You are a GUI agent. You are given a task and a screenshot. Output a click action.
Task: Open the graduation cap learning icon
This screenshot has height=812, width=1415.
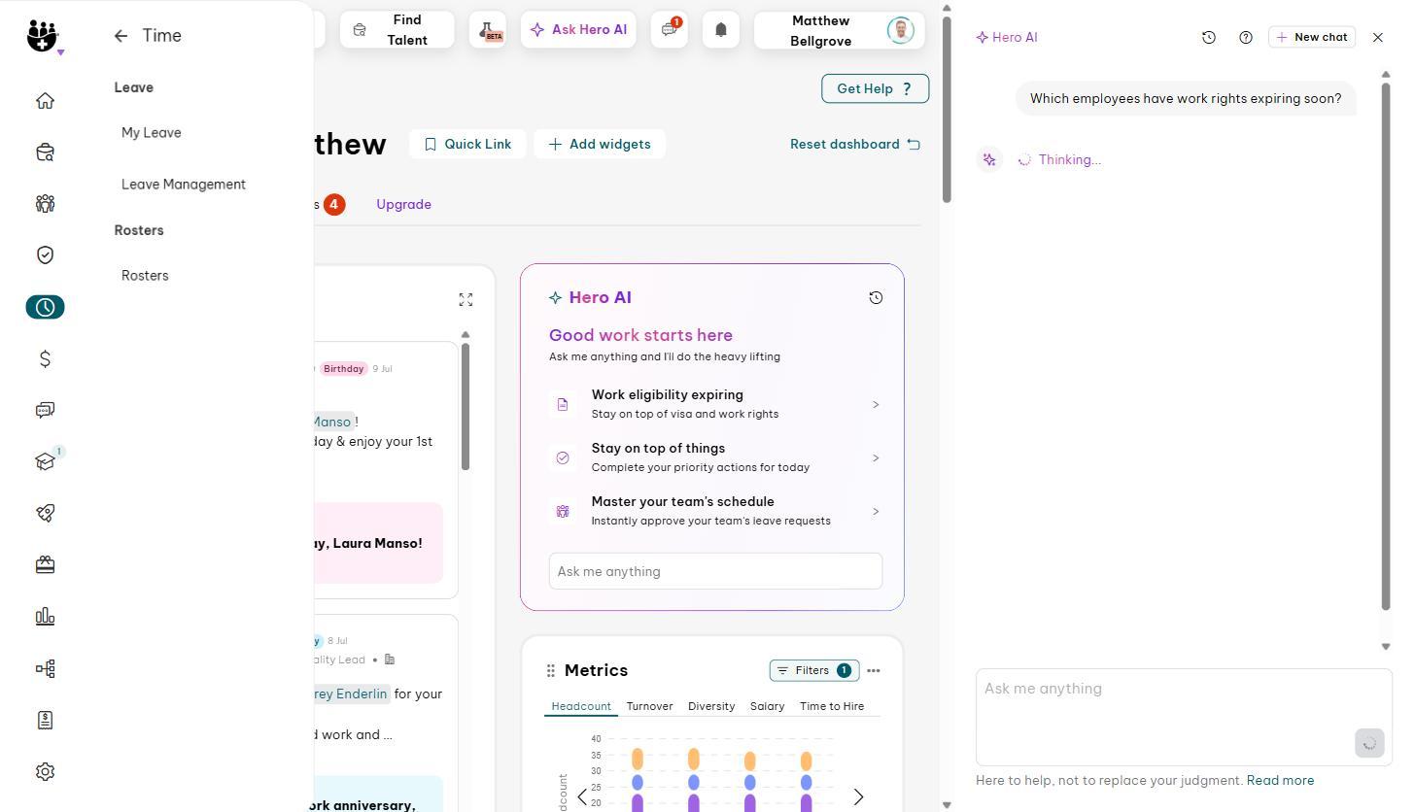click(x=45, y=461)
